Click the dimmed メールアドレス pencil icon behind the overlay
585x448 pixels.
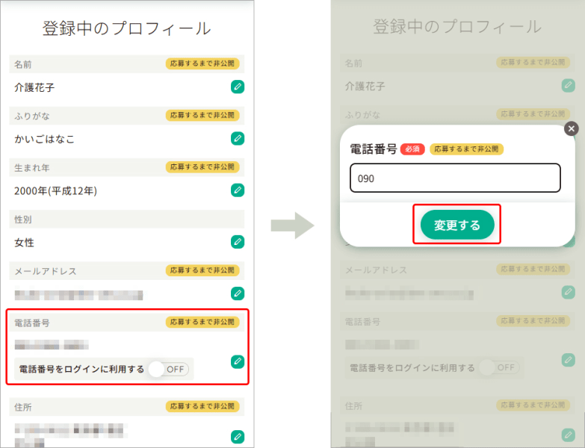[568, 293]
